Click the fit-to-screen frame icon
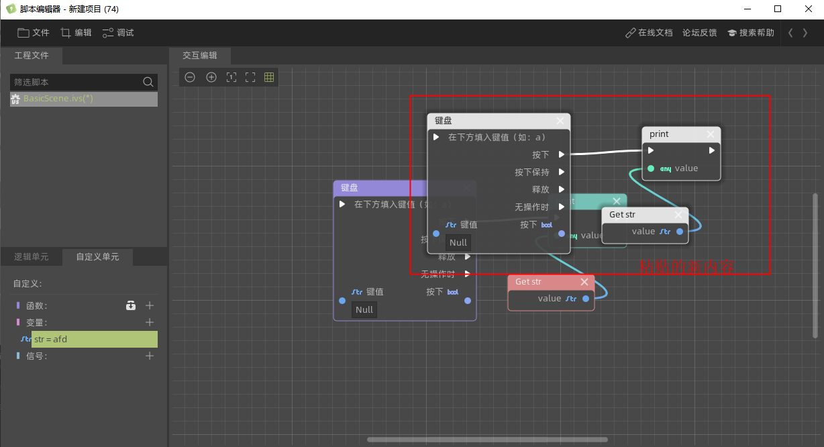The image size is (824, 447). click(x=250, y=77)
